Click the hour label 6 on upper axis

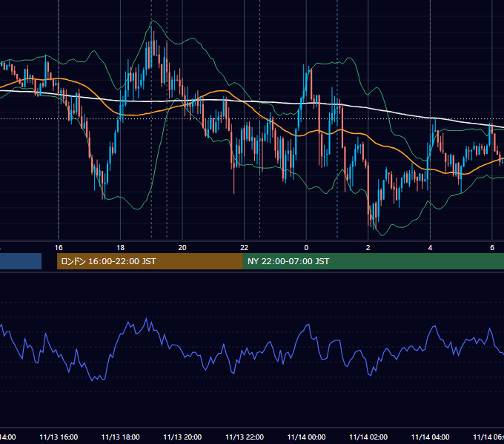[492, 248]
